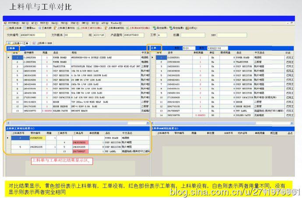Click the 产品型号 input field
The image size is (302, 198).
[x=133, y=35]
